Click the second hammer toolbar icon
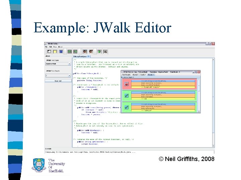Screen dimensions: 241x180 91,52
